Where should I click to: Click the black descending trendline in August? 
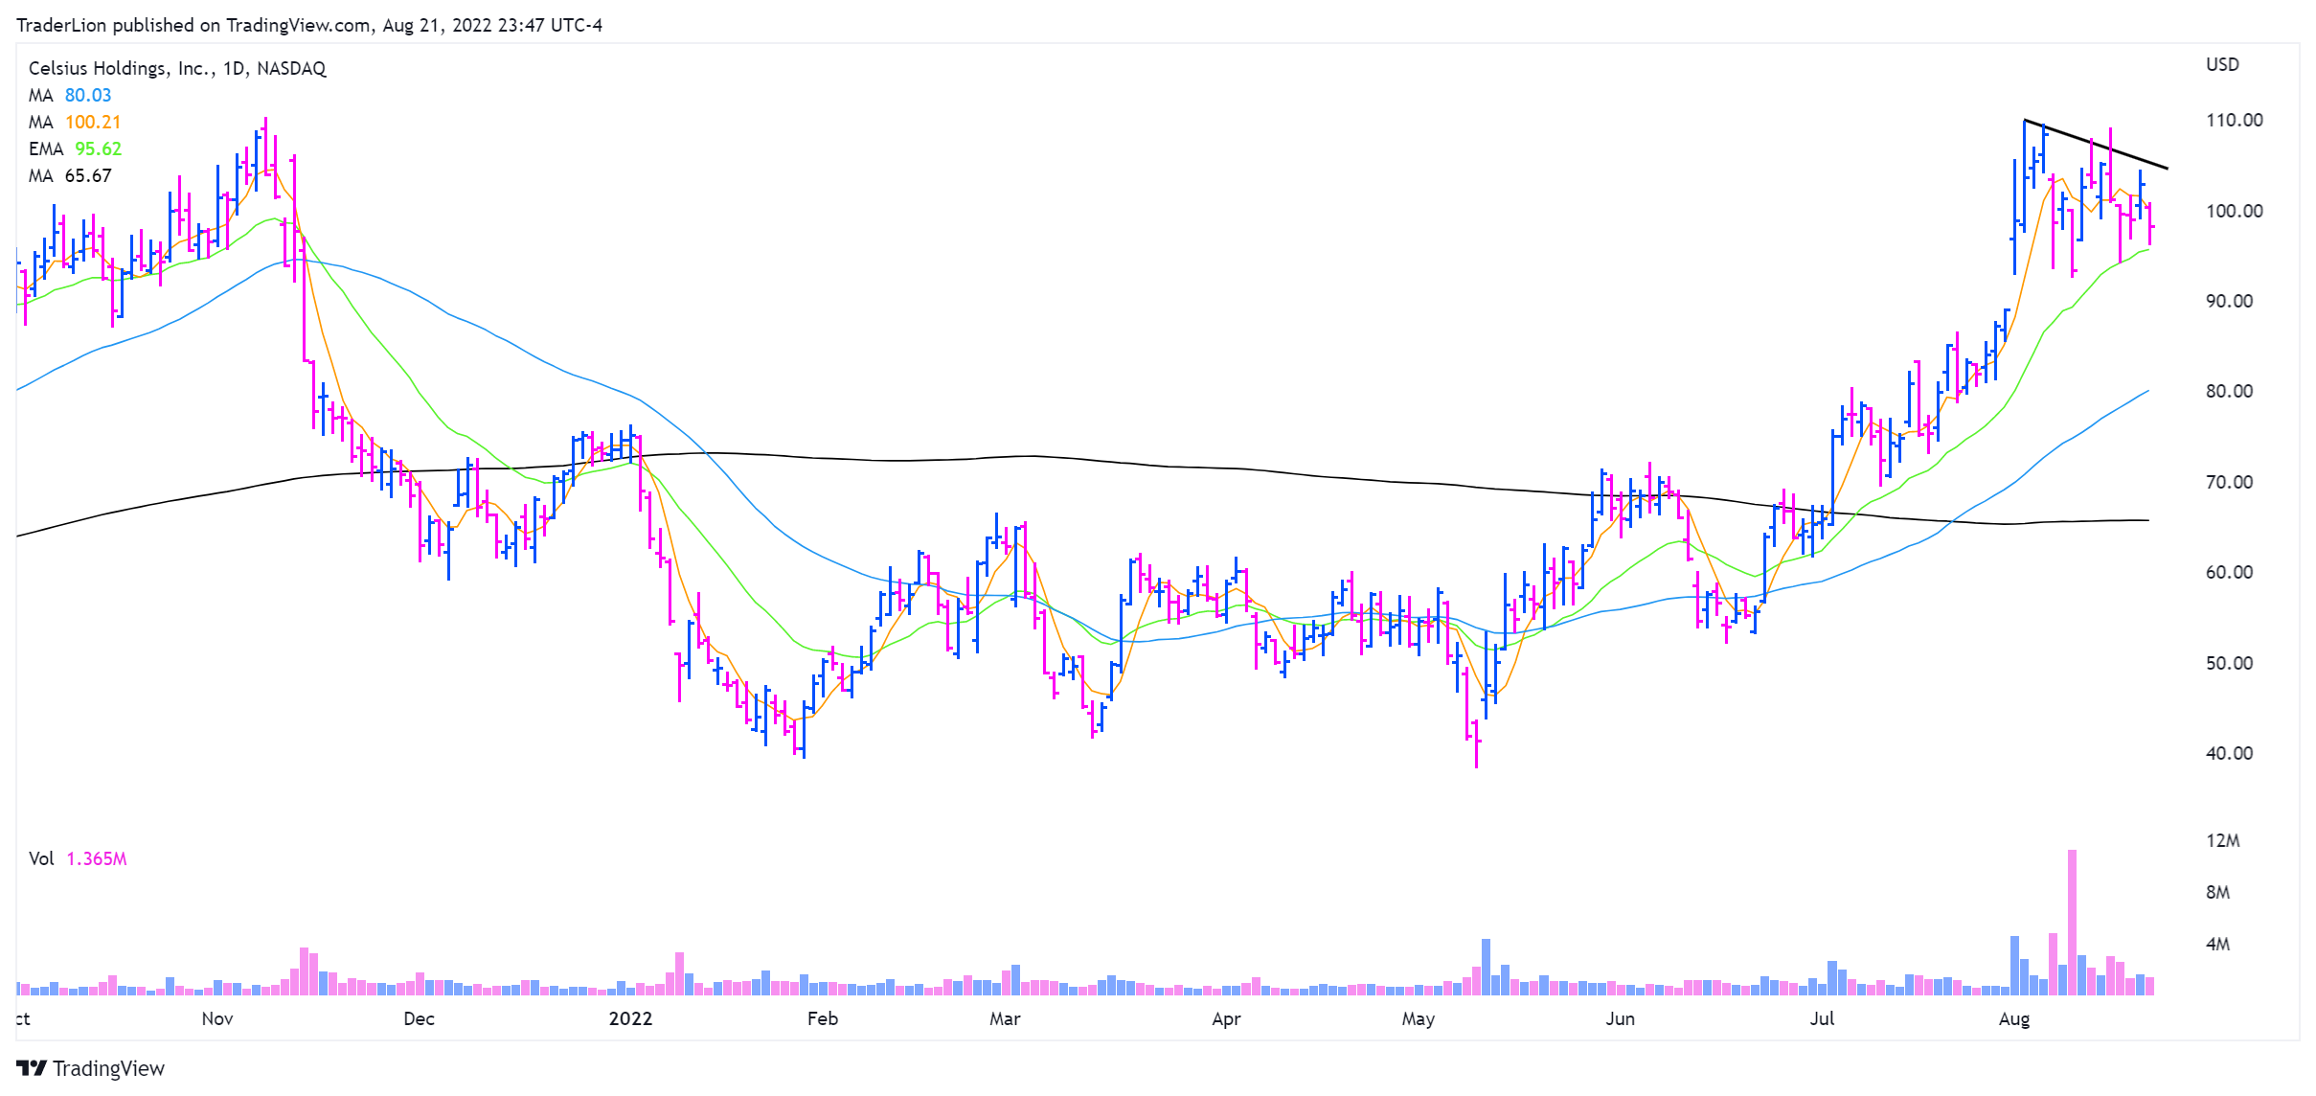pos(2096,145)
